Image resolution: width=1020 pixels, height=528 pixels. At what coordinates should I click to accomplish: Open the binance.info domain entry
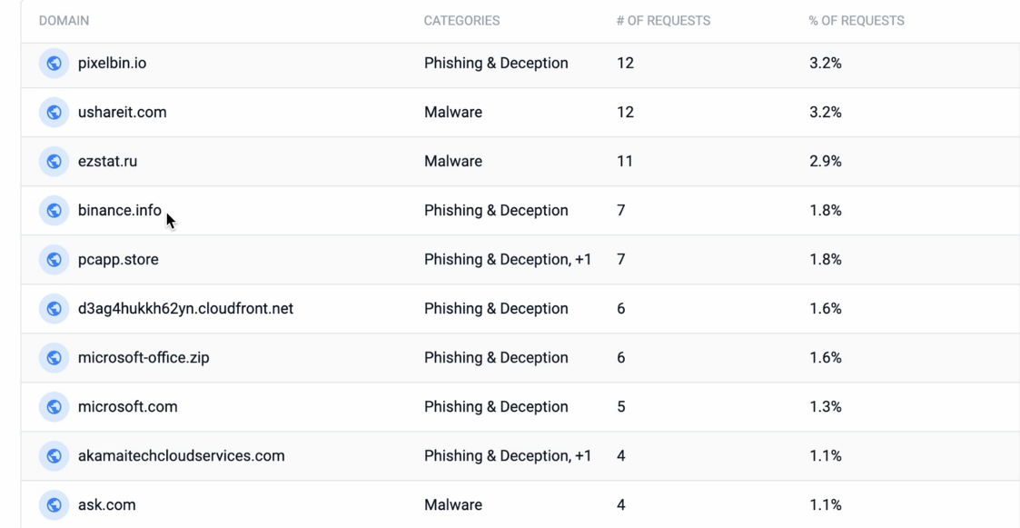[x=120, y=210]
